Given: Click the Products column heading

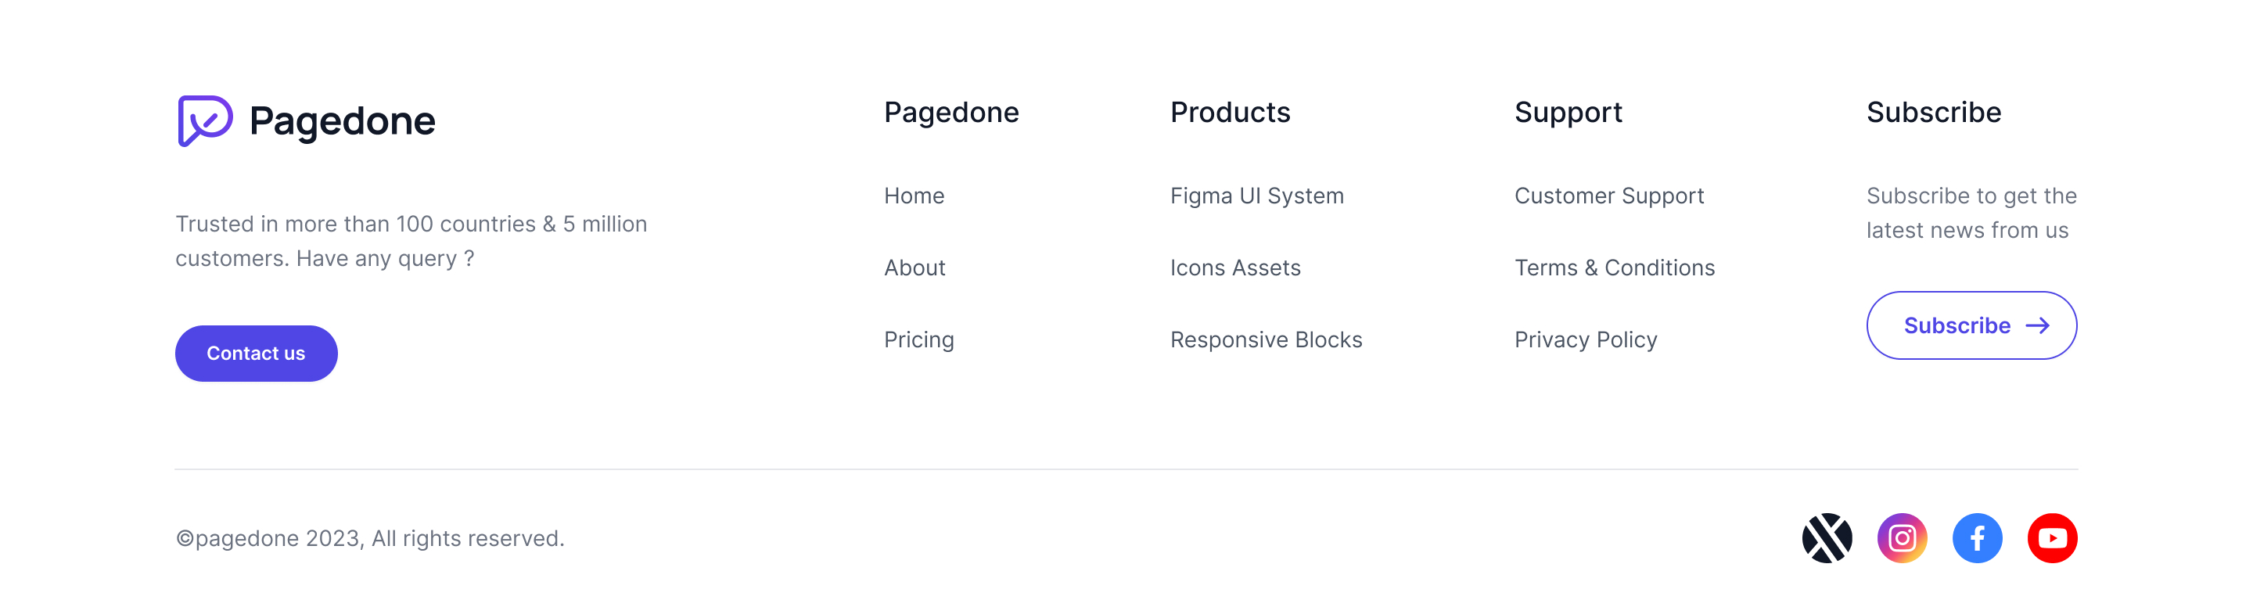Looking at the screenshot, I should [x=1230, y=112].
